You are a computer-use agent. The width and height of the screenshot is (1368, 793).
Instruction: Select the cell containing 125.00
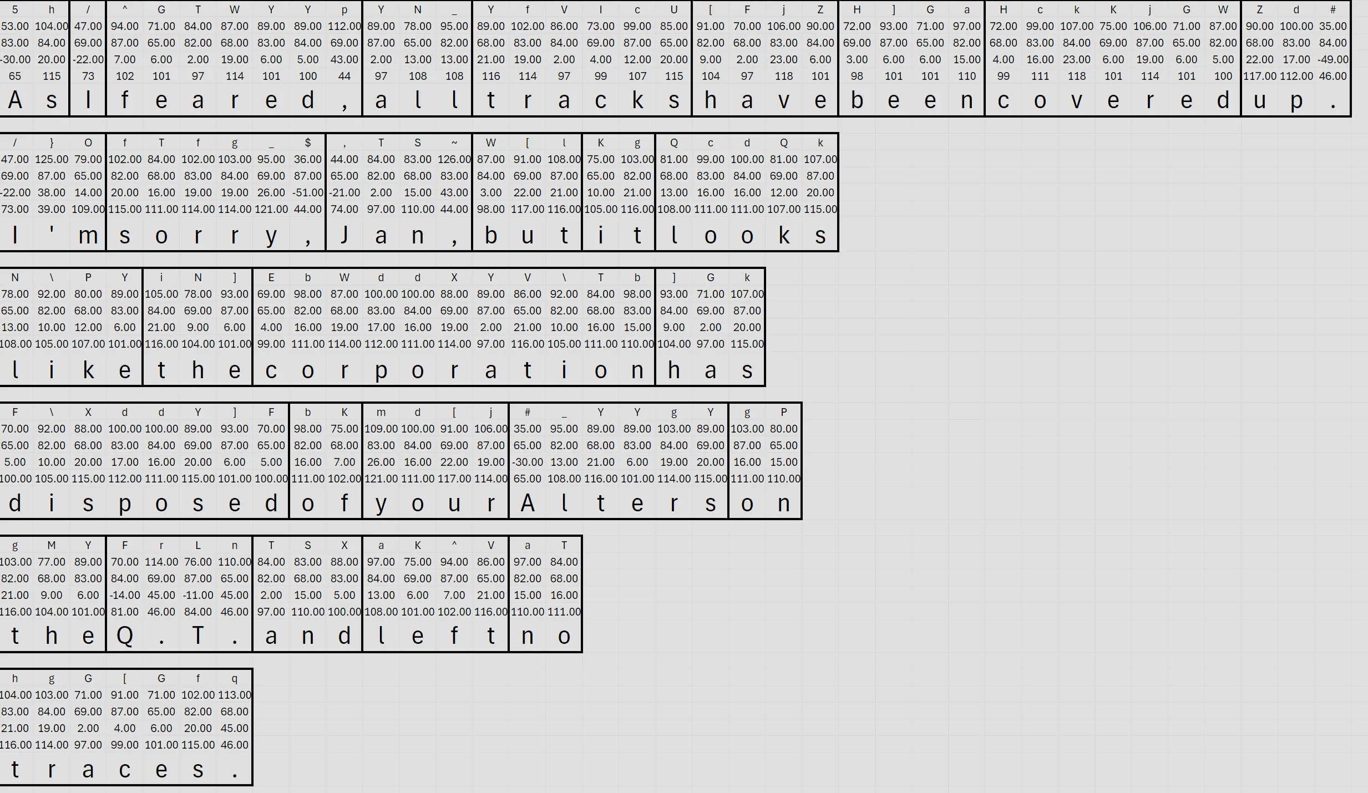pos(52,159)
